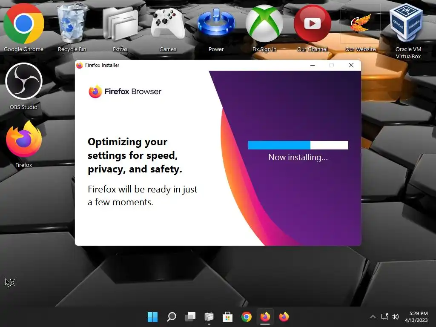Click the Firefox Browser logo in the installer

pos(125,92)
